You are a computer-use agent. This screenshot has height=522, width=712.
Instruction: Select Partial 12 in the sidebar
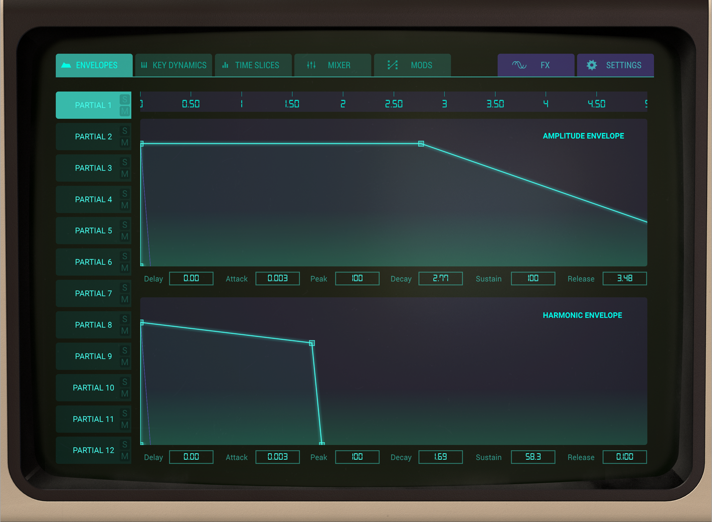click(93, 450)
